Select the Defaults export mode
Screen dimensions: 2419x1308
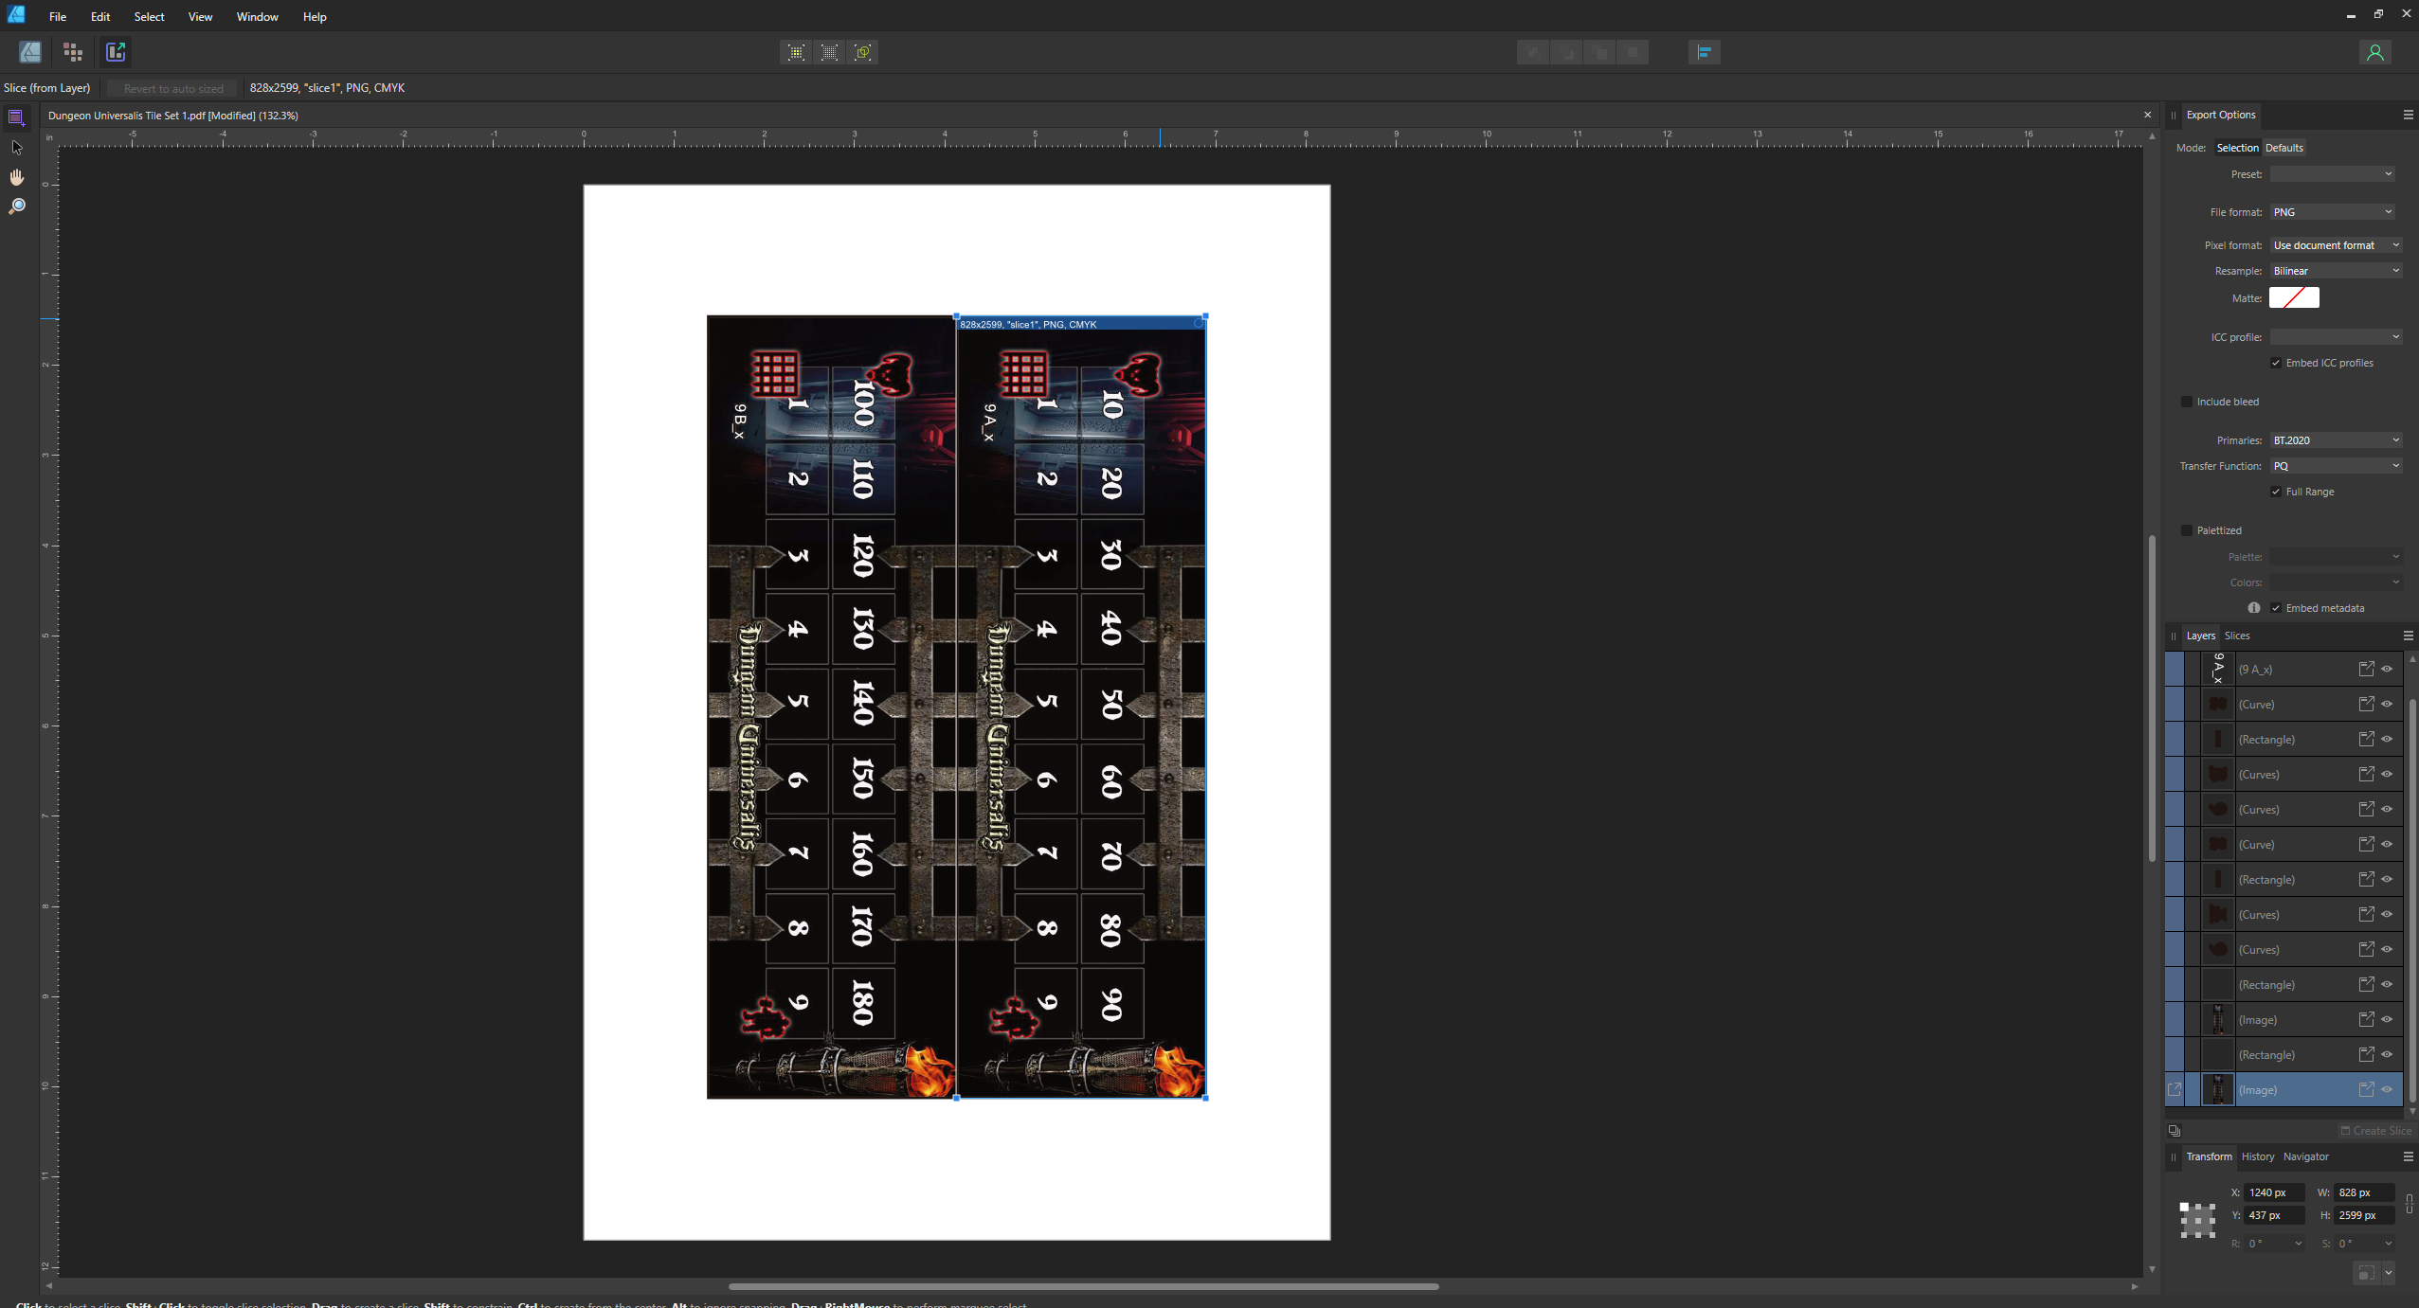[x=2284, y=148]
